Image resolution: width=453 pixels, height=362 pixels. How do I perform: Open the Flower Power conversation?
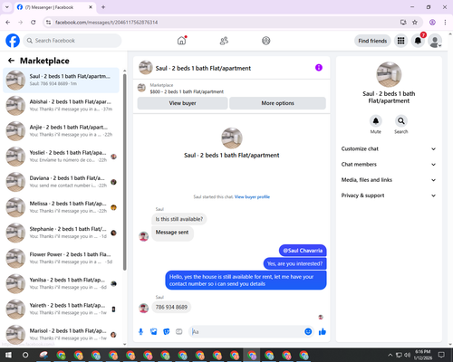pos(62,258)
